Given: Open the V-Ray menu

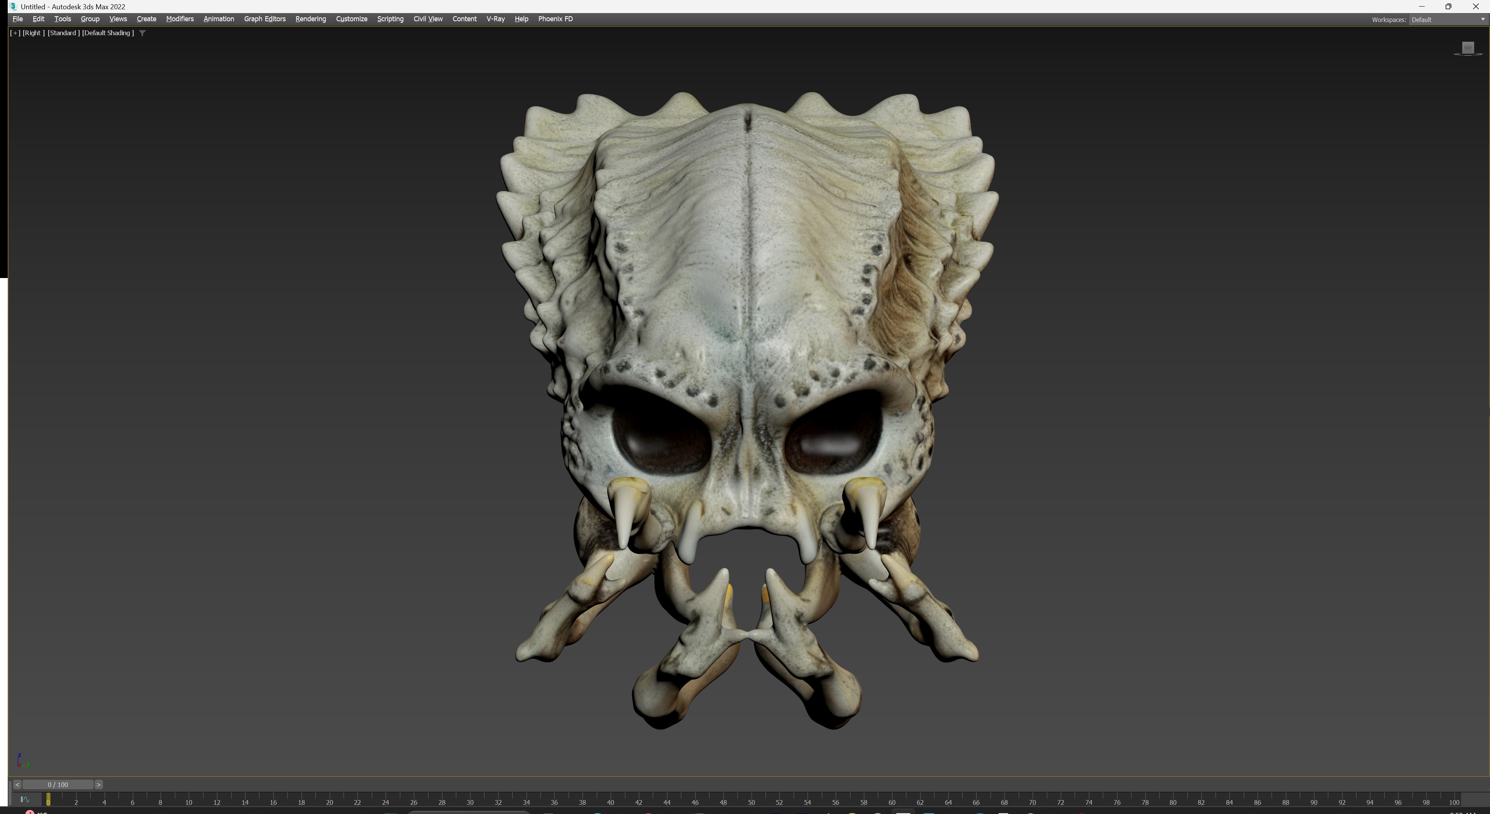Looking at the screenshot, I should (x=496, y=19).
